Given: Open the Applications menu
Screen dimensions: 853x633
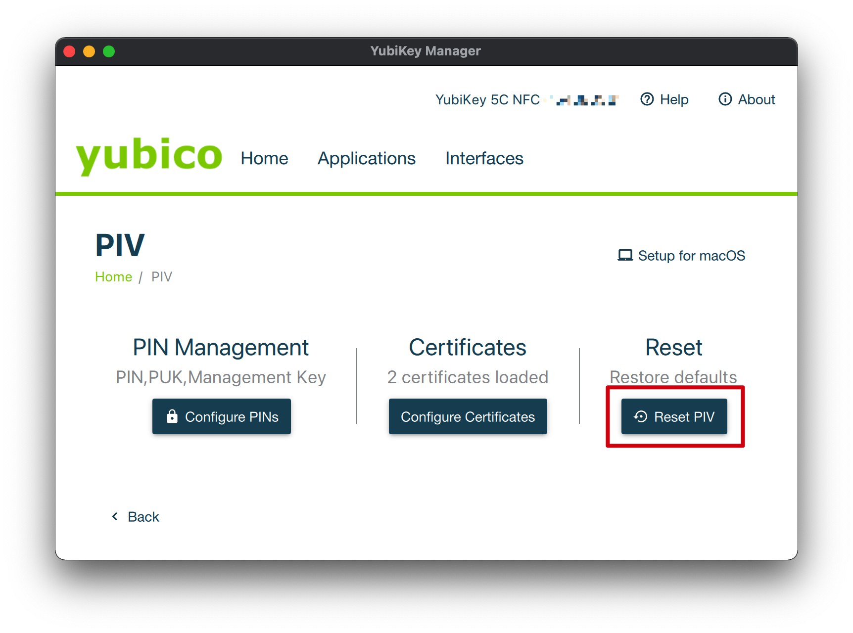Looking at the screenshot, I should pyautogui.click(x=366, y=158).
